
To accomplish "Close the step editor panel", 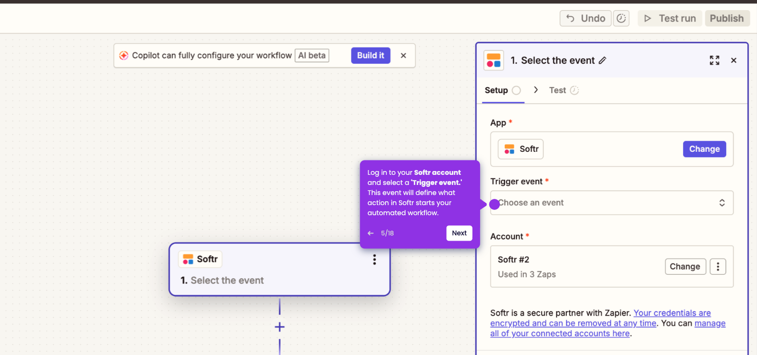I will point(733,60).
